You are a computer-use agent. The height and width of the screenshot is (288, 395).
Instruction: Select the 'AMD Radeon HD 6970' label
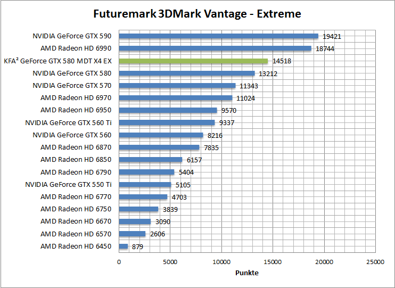[76, 97]
